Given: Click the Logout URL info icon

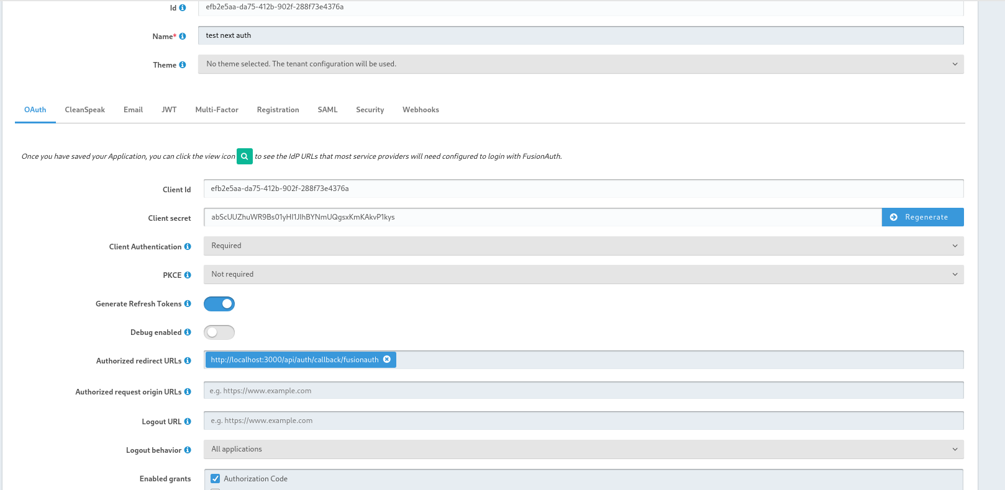Looking at the screenshot, I should point(188,422).
